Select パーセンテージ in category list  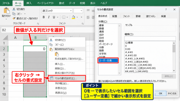click(x=106, y=44)
